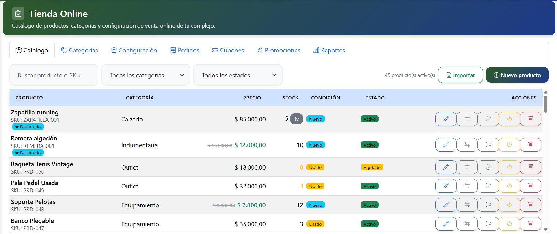Open stock movement for Zapatilla running
This screenshot has width=557, height=234.
467,119
